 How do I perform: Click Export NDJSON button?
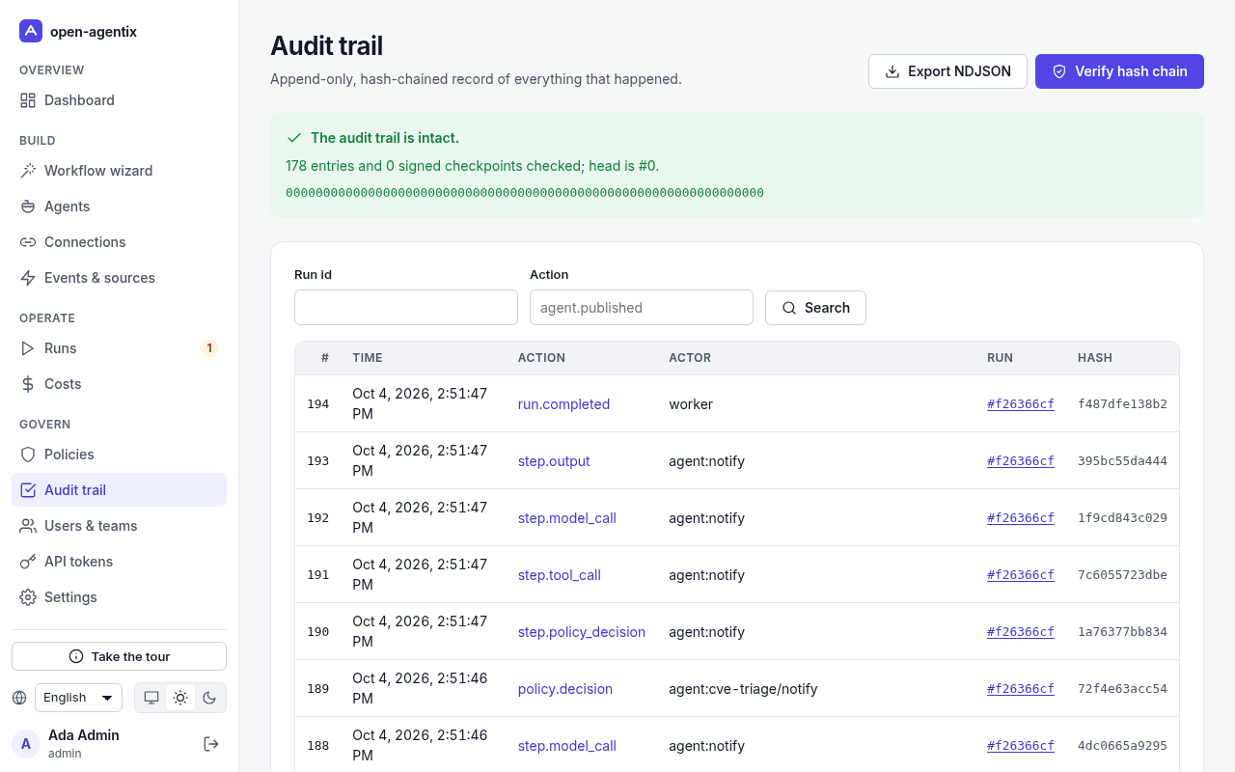coord(947,71)
